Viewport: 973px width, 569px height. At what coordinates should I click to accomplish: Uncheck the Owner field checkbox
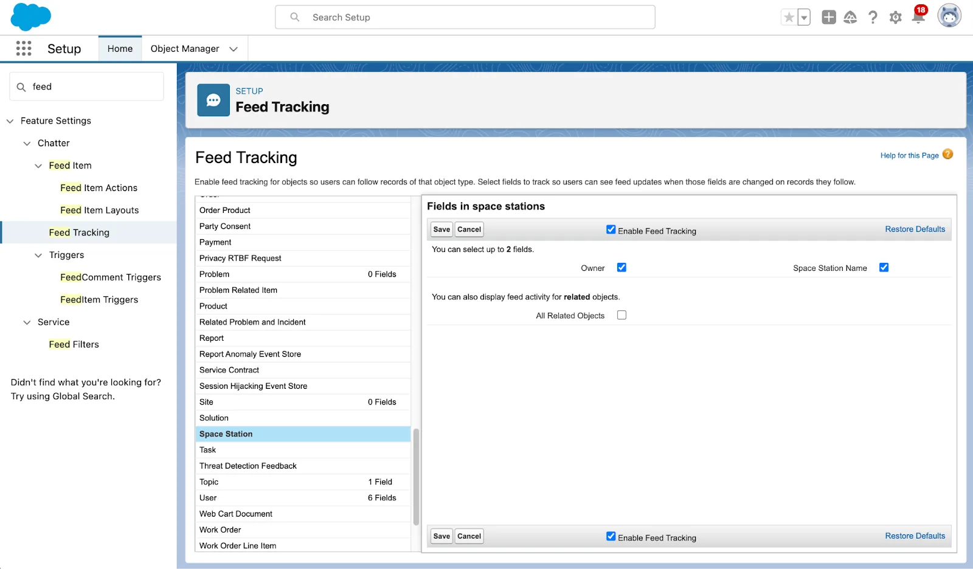click(x=622, y=267)
